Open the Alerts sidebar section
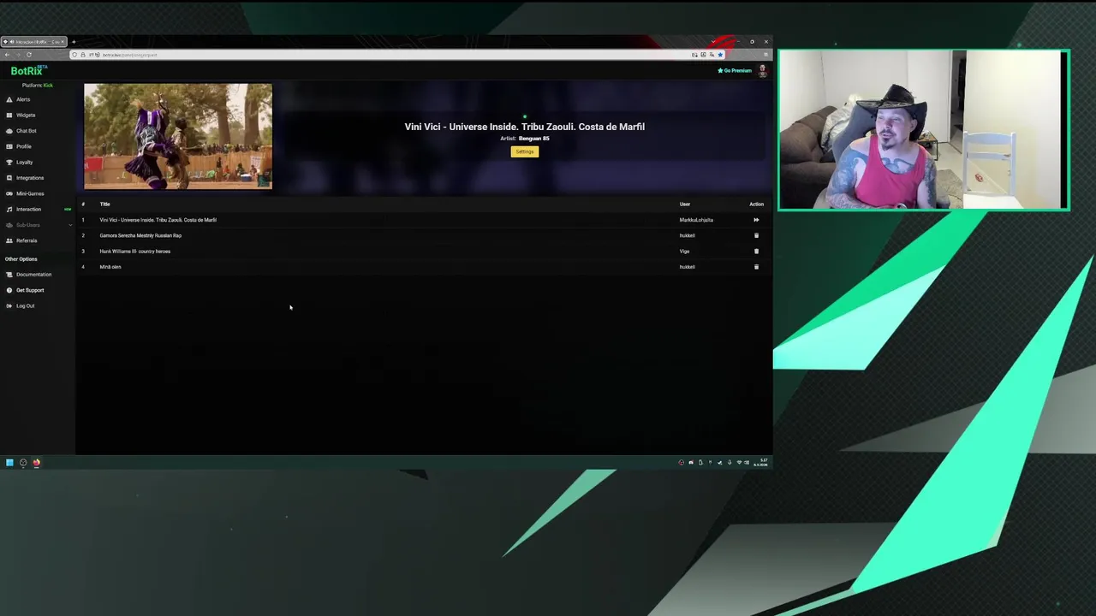 pyautogui.click(x=23, y=99)
